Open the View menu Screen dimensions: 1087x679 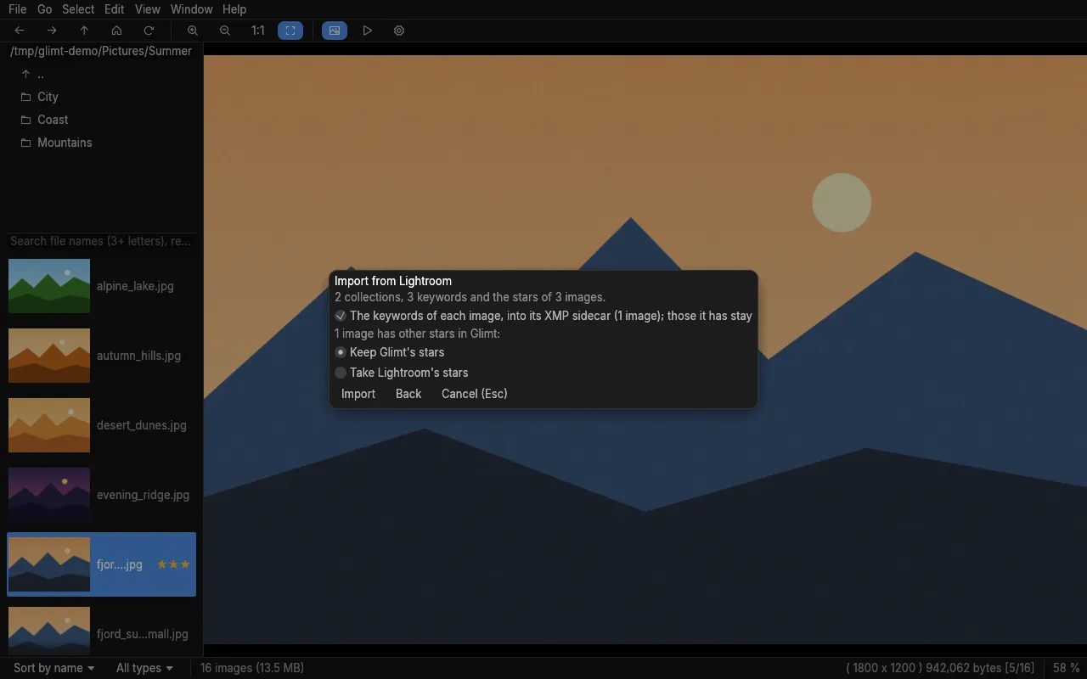[x=148, y=9]
